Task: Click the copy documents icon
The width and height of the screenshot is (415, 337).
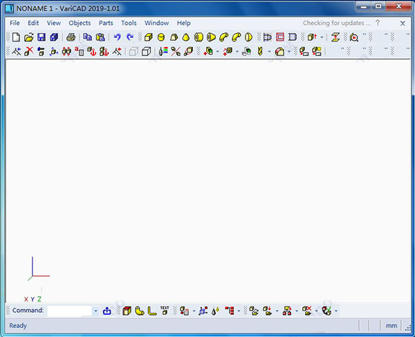Action: click(x=88, y=37)
